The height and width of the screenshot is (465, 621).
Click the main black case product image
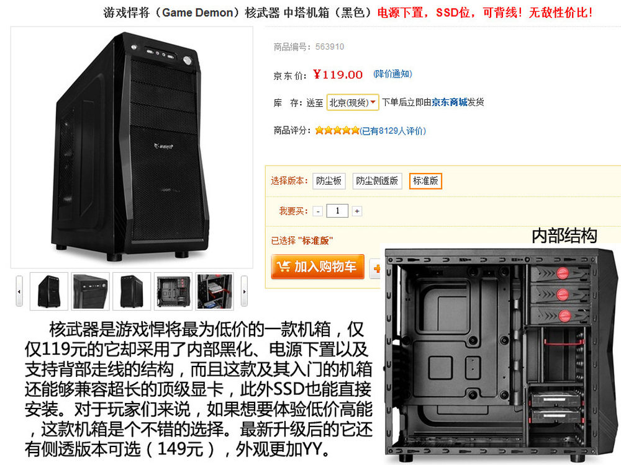pos(132,147)
